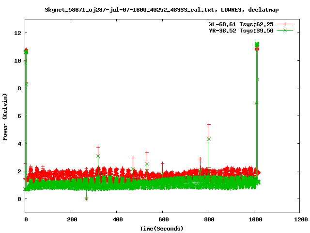Screen dimensions: 310x233
Task: Click the red spike peak near 320 seconds
Action: point(98,147)
